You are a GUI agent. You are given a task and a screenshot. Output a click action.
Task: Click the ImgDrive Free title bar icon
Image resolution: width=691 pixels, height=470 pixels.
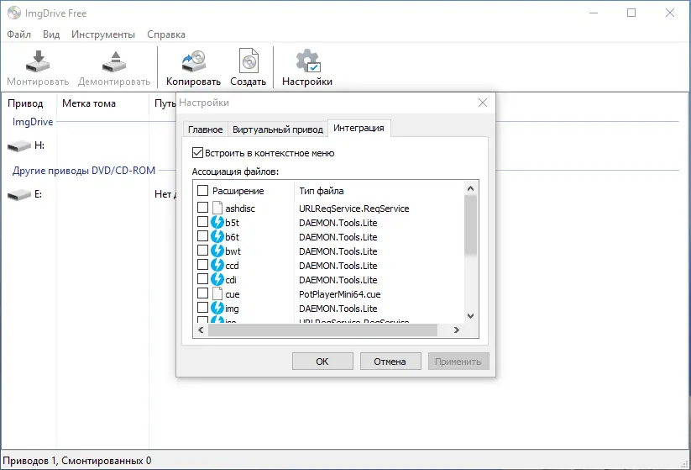(13, 13)
